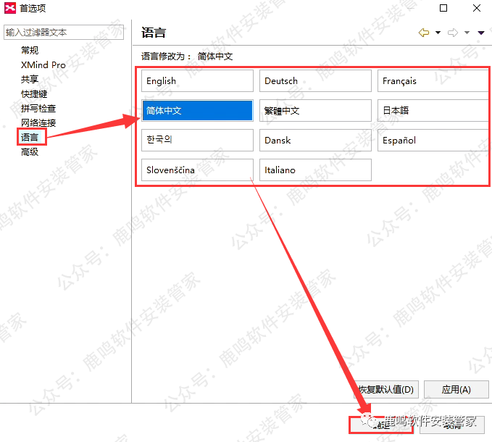
Task: Pick 日本語 from the language grid
Action: [433, 111]
